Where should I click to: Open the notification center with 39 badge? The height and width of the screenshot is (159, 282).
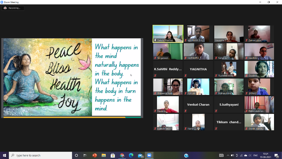tap(276, 156)
